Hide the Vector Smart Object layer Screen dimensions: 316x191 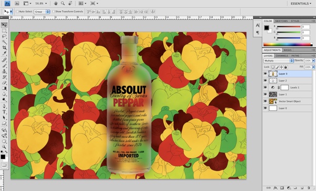[x=265, y=101]
